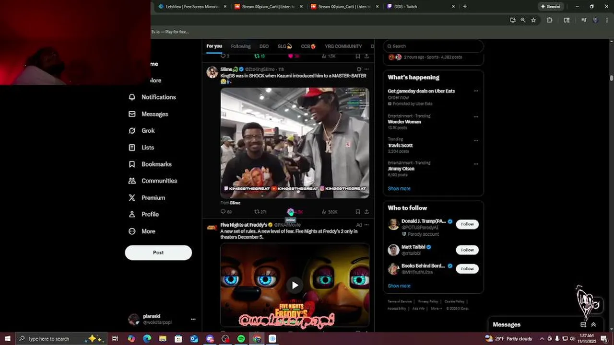
Task: Unlike the Slime post
Action: point(291,212)
